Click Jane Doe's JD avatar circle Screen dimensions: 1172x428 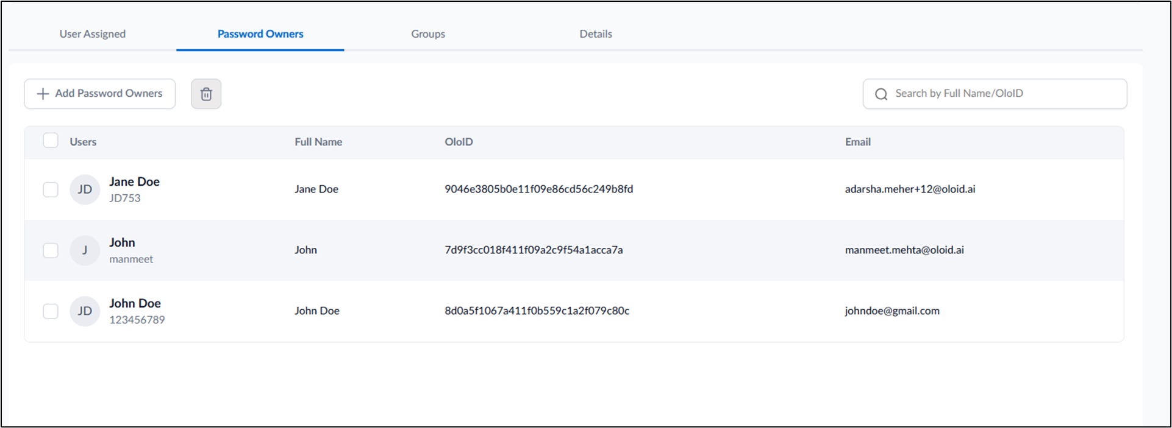pyautogui.click(x=85, y=189)
